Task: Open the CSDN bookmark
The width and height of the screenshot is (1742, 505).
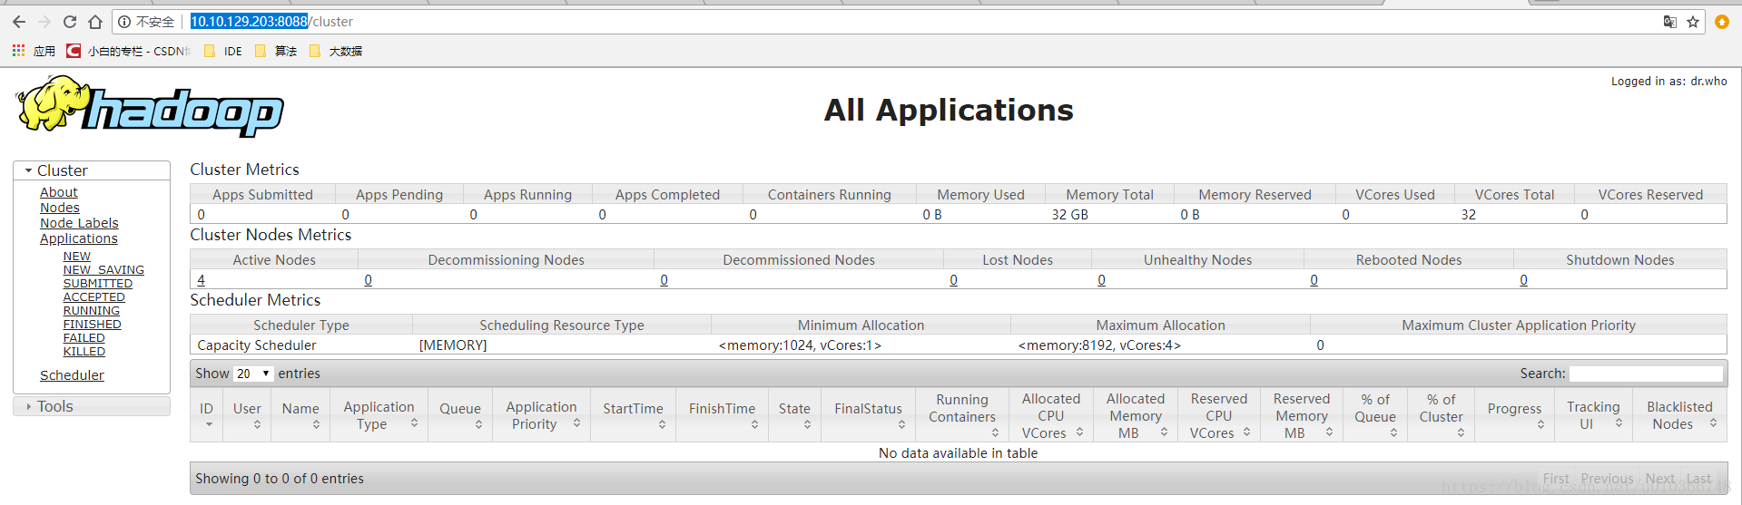Action: 128,51
